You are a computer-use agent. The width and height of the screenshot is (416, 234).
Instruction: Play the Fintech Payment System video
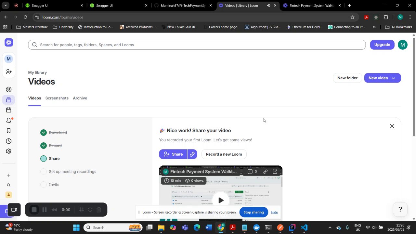[x=221, y=201]
